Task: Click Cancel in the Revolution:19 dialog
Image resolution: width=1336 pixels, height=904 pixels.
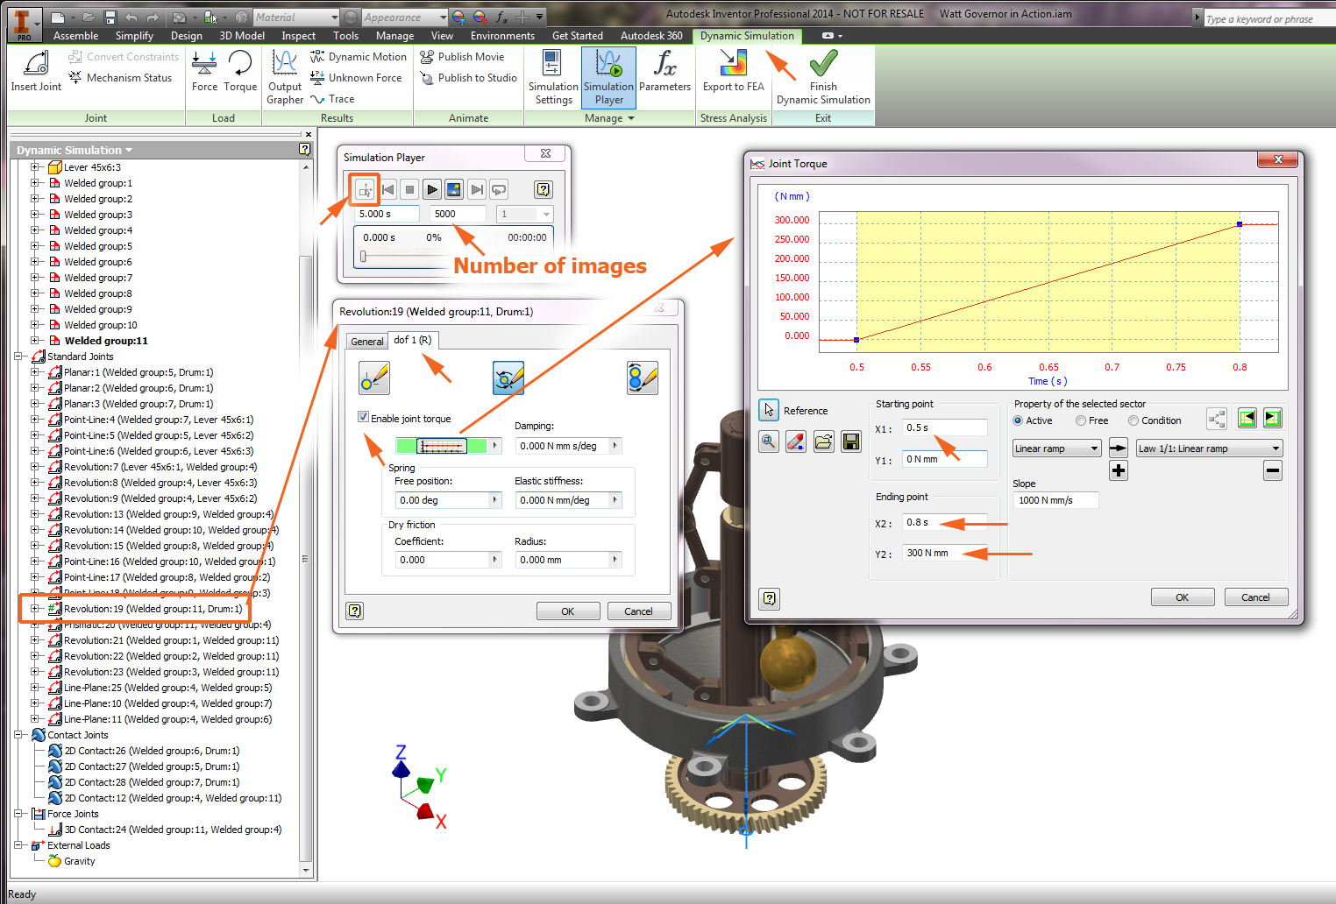Action: click(x=638, y=611)
